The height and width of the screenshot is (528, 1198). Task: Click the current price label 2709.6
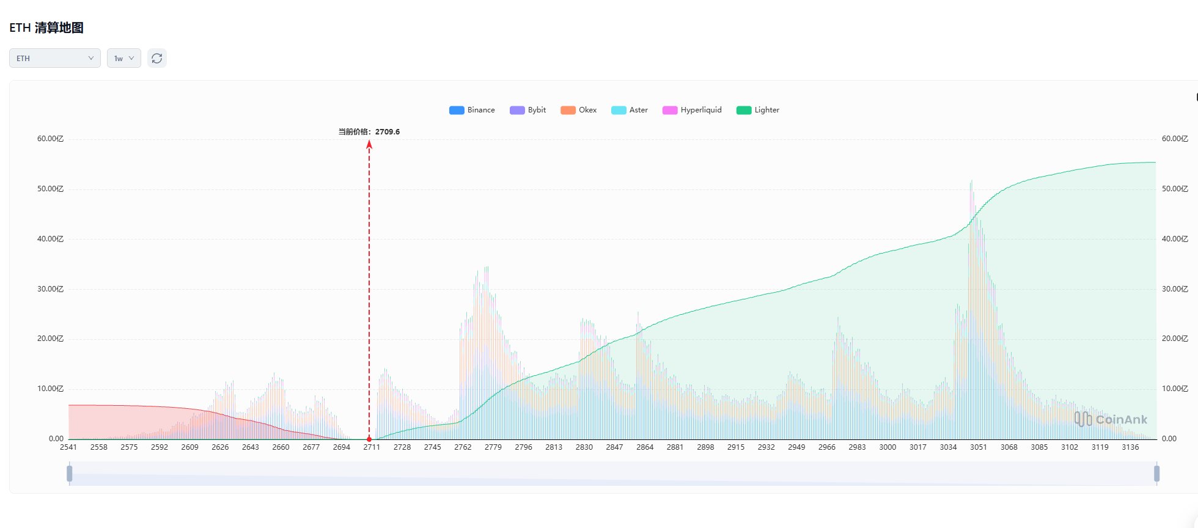(x=369, y=131)
